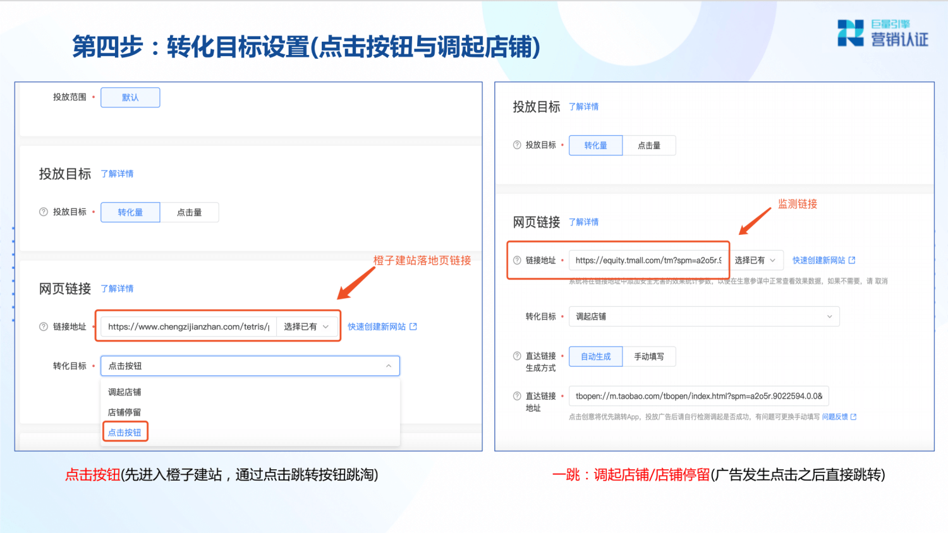Image resolution: width=948 pixels, height=533 pixels.
Task: Click help icon beside right 链接地址 label
Action: 517,260
